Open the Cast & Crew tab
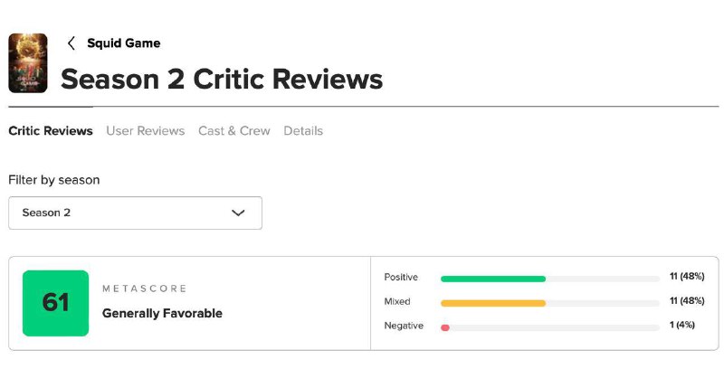Image resolution: width=724 pixels, height=388 pixels. tap(233, 131)
